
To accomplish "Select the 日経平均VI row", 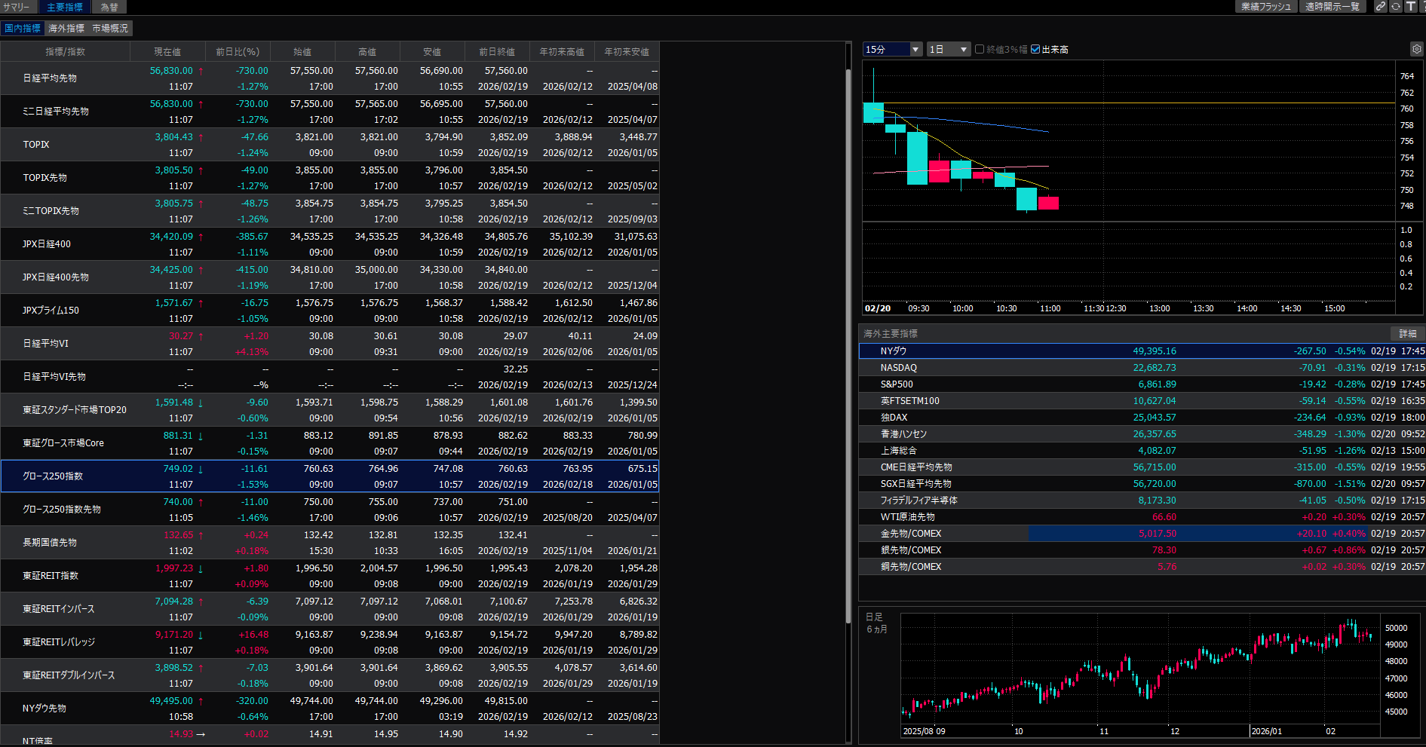I will point(46,343).
